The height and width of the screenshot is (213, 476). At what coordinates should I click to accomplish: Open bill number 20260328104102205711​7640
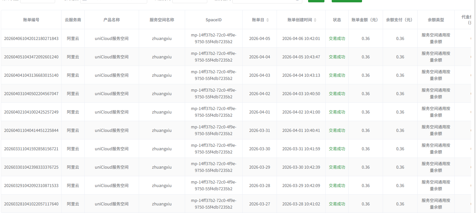tap(31, 204)
